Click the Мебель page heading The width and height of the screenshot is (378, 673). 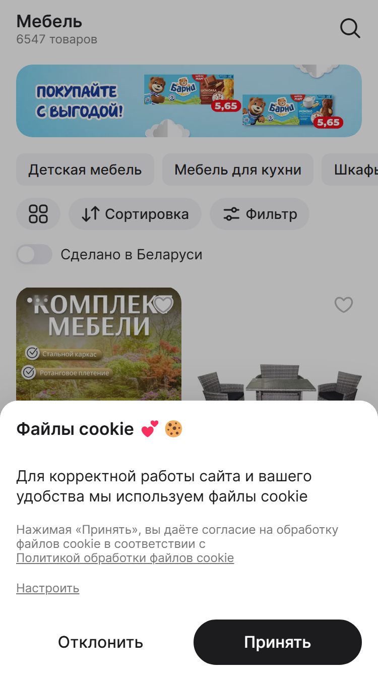(49, 22)
